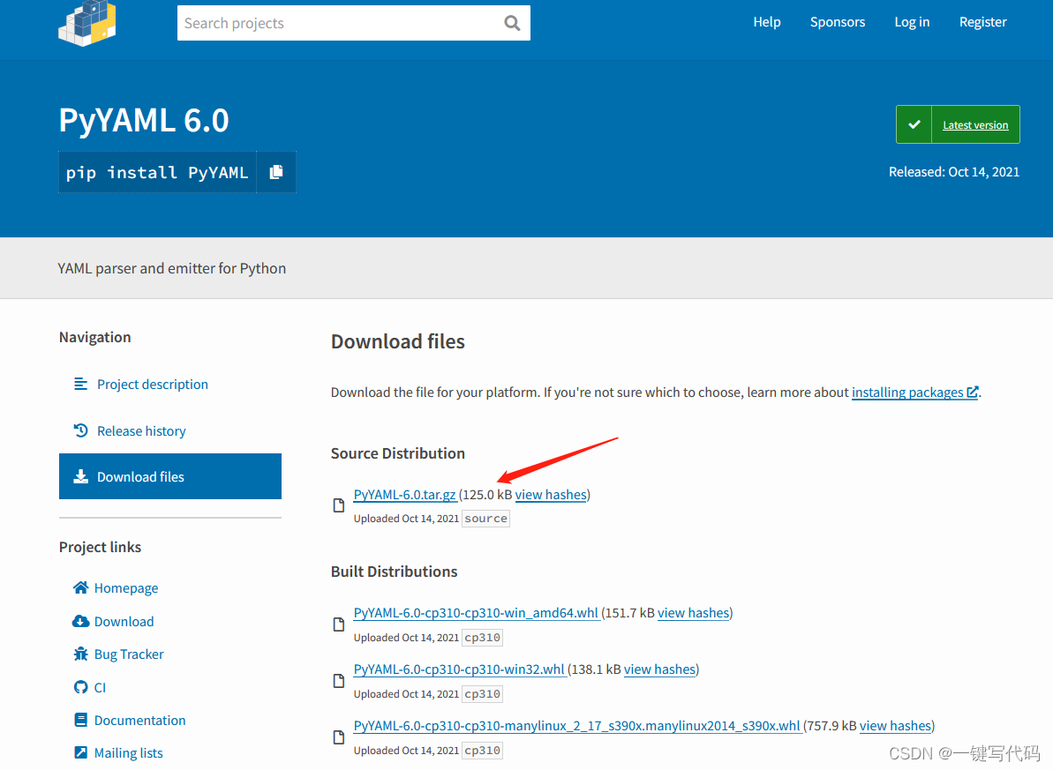Click the Documentation book icon
1053x770 pixels.
tap(80, 720)
